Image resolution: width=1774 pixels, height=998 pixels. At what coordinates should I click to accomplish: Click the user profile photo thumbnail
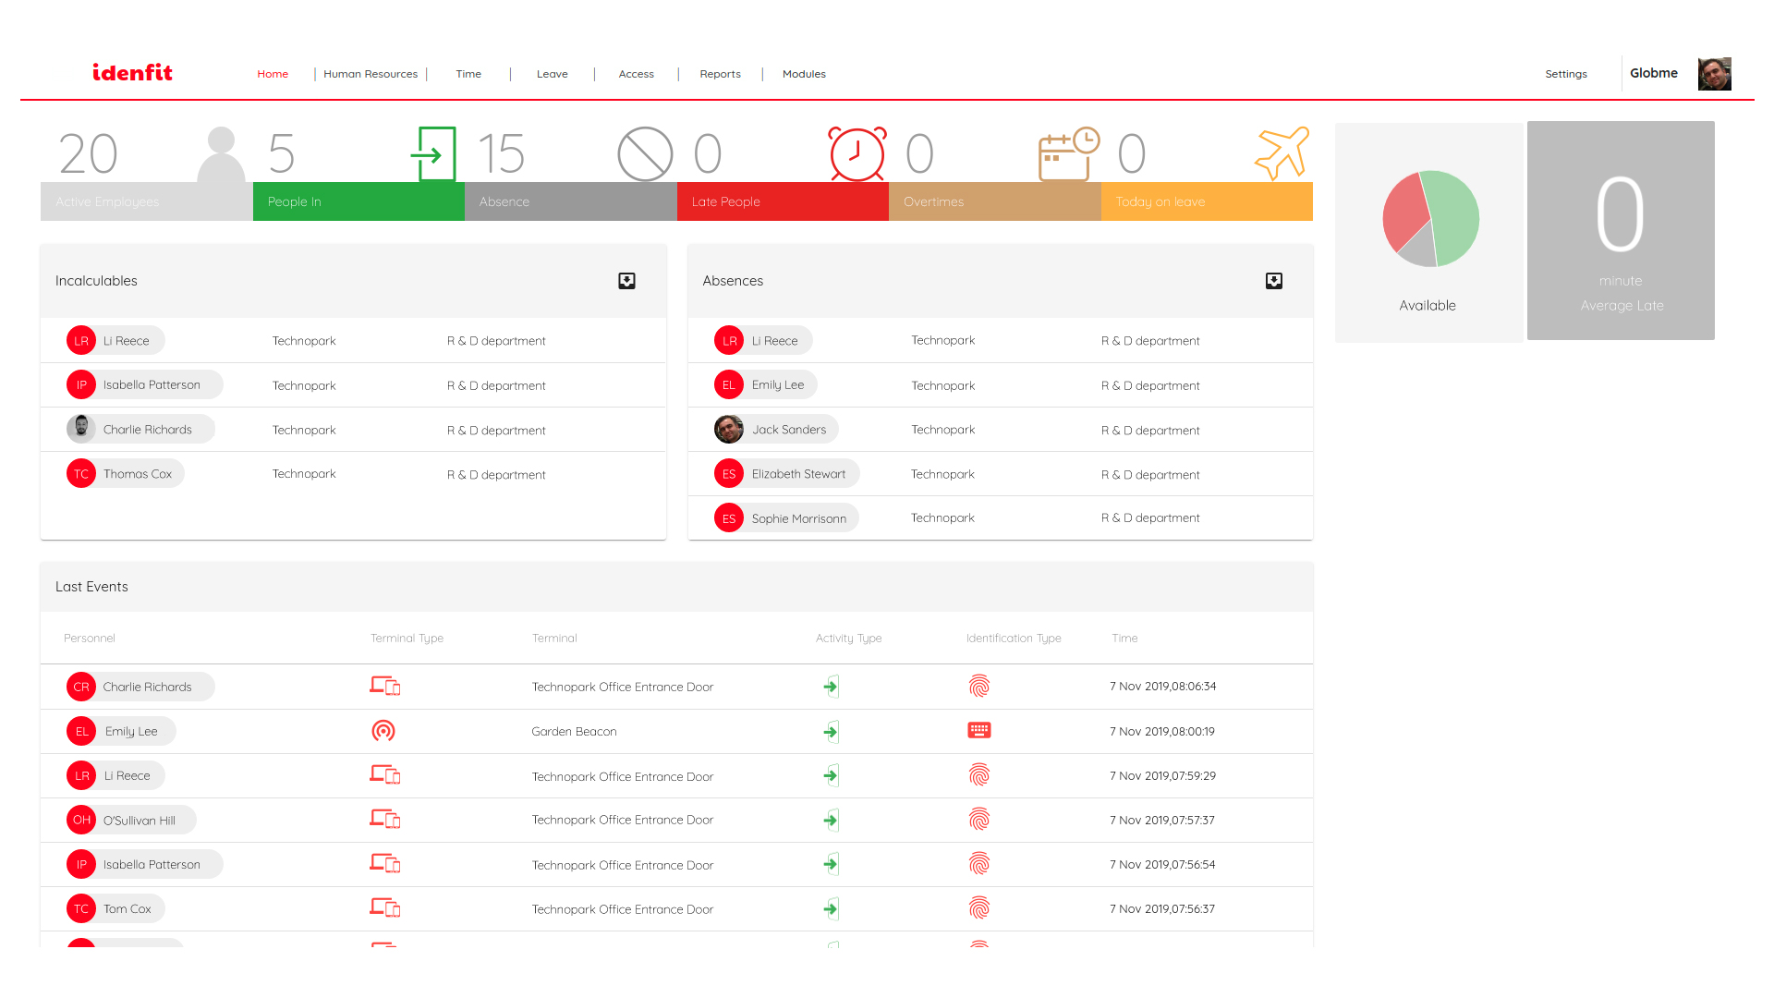[x=1714, y=74]
